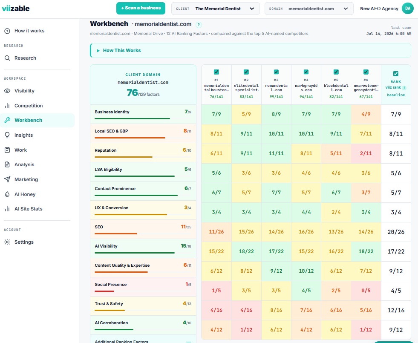Click the Reputation 11/11 cell for romandental
Viewport: 418px width, 343px height.
coord(276,153)
